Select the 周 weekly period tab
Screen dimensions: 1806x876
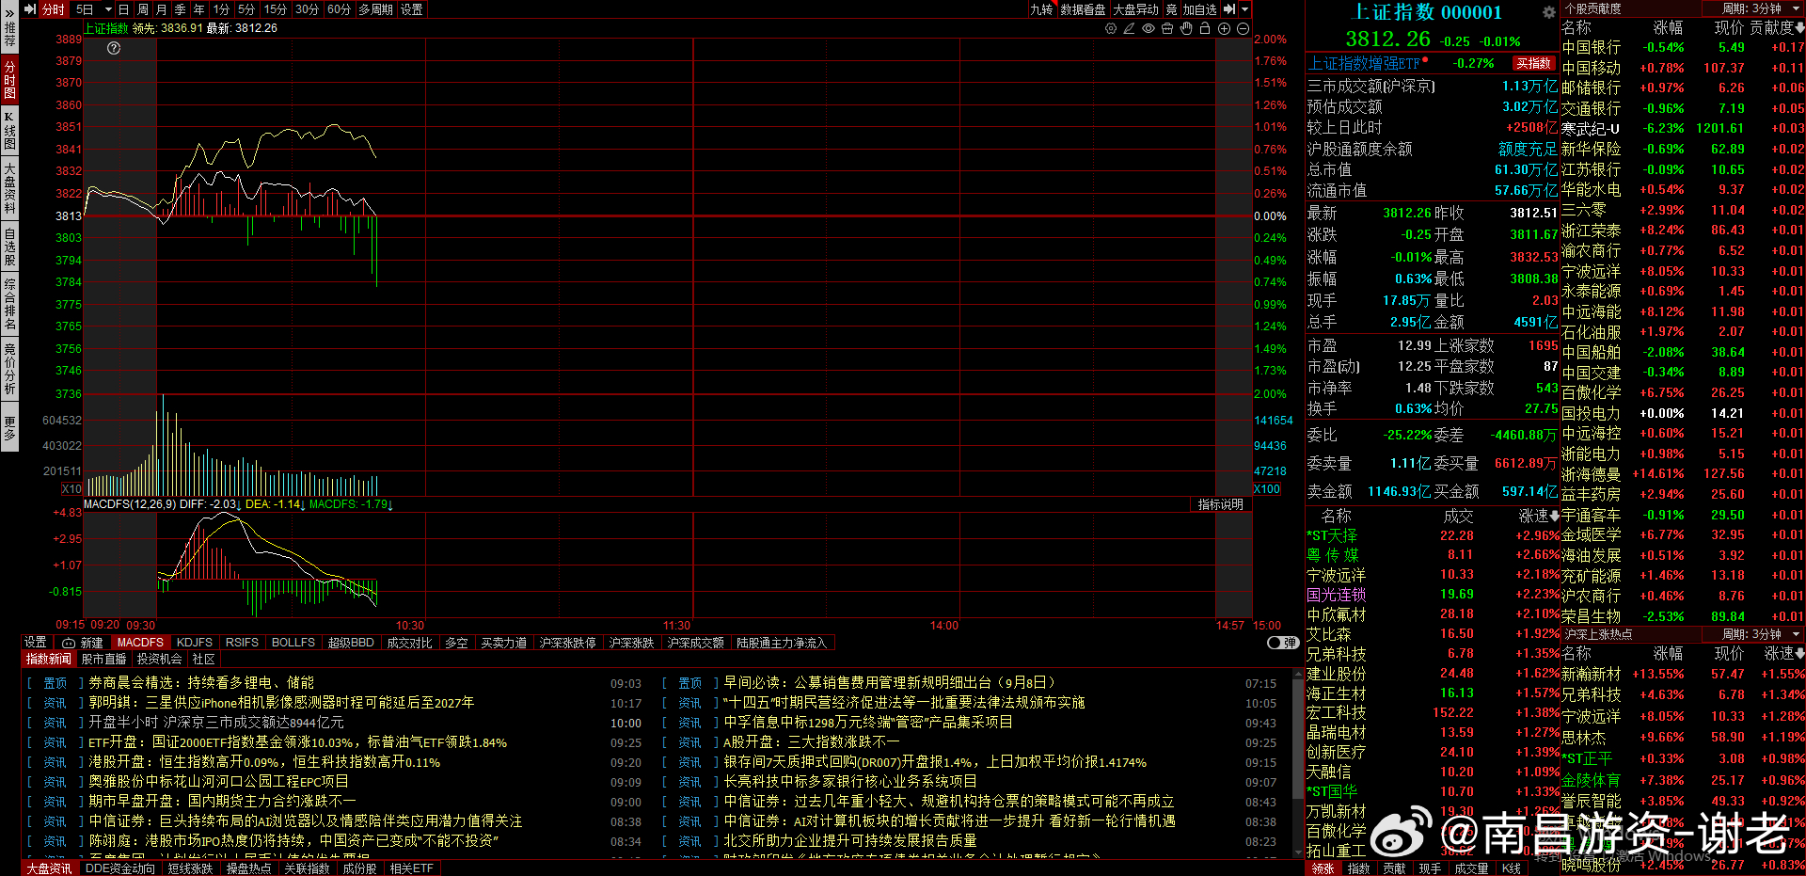coord(143,9)
